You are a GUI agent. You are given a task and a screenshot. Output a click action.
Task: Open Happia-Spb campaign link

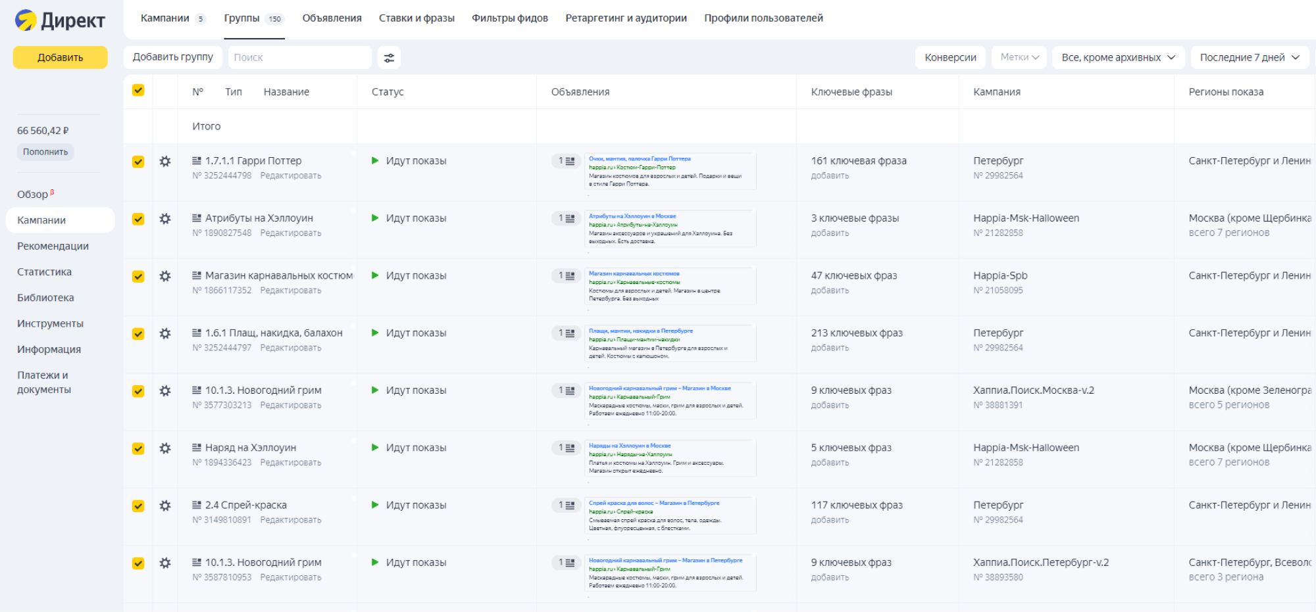(1000, 275)
